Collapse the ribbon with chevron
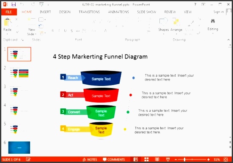 click(x=228, y=40)
